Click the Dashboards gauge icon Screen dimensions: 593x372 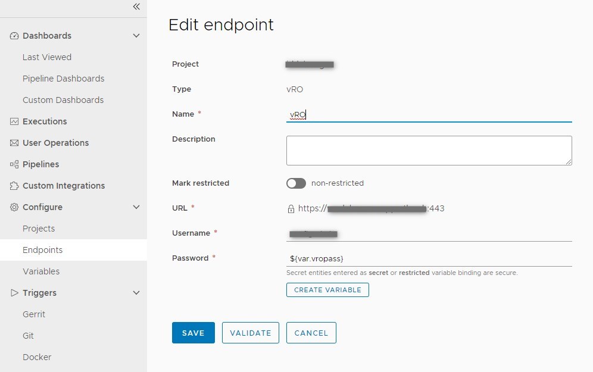[14, 36]
